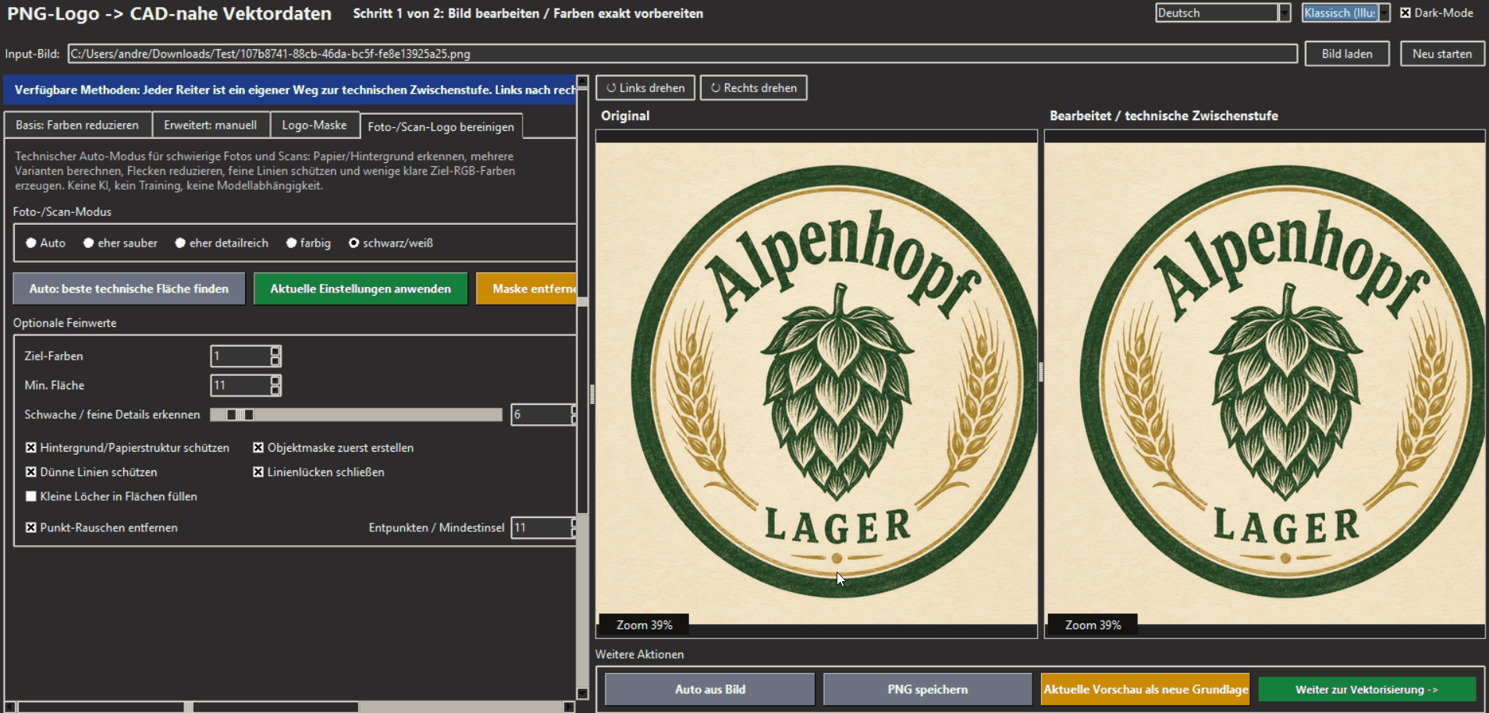Enable Kleine Löcher in Flächen füllen
This screenshot has height=713, width=1489.
pyautogui.click(x=31, y=496)
